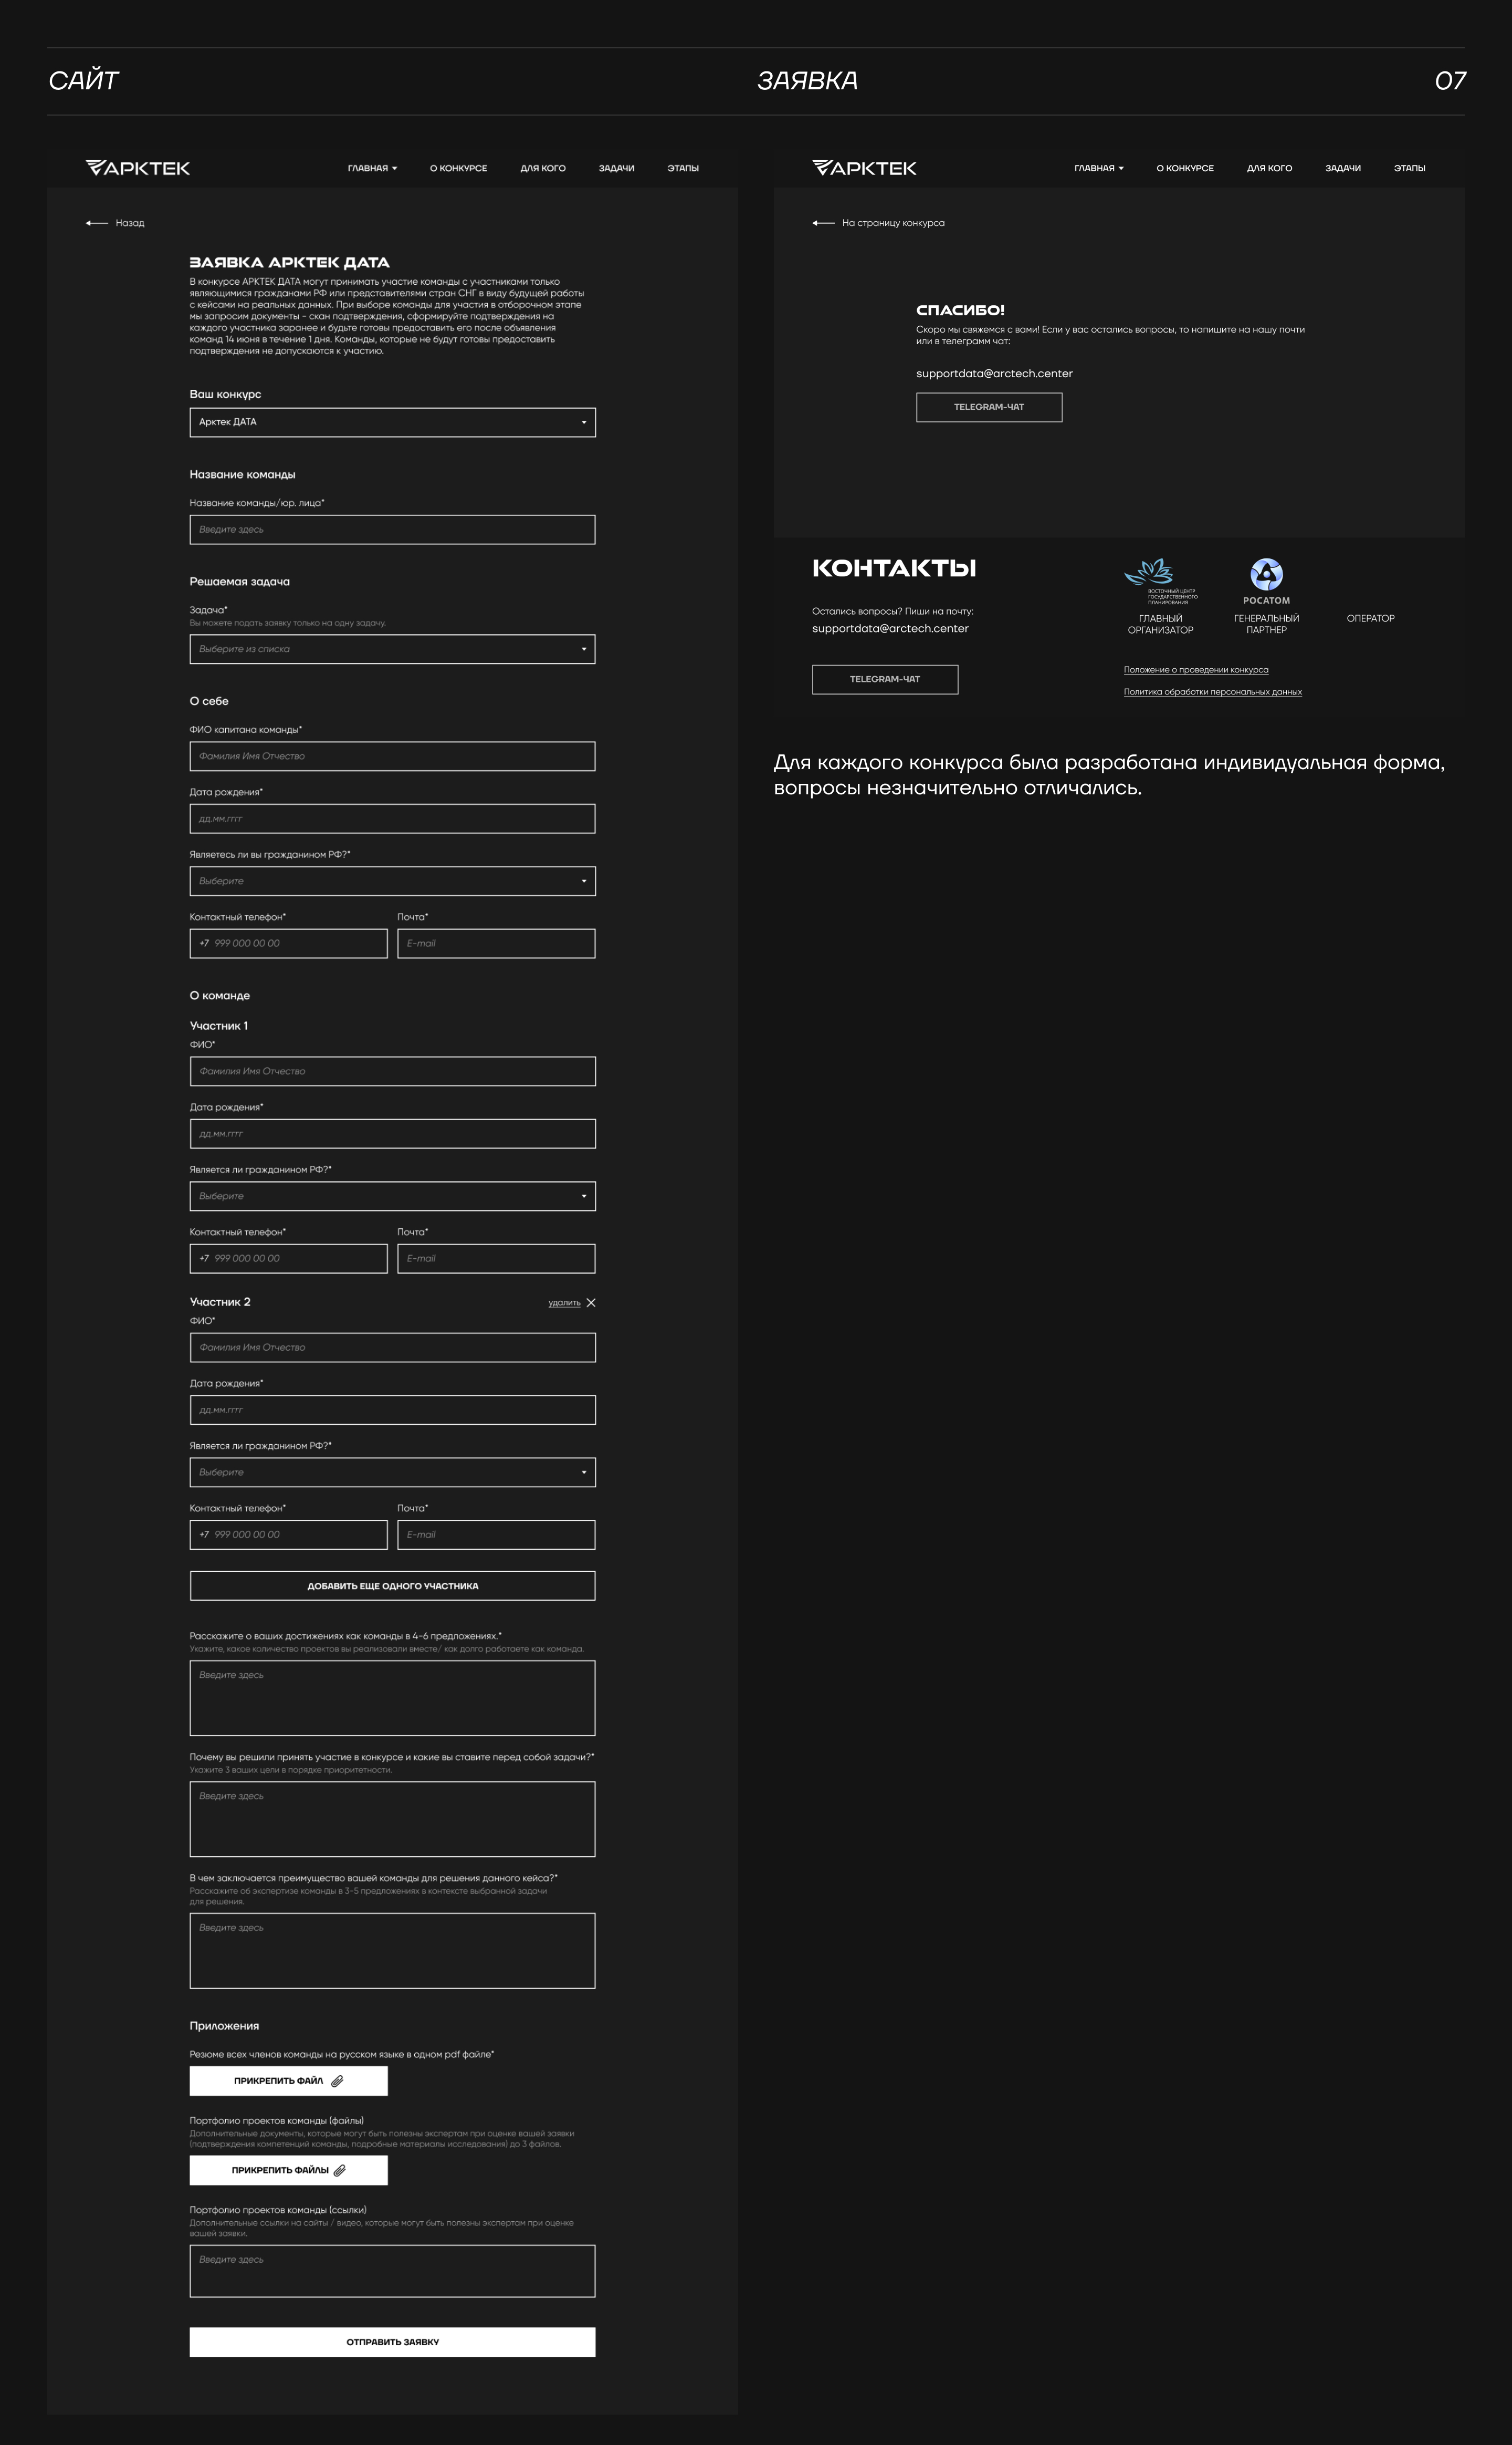Screen dimensions: 1512x2445
Task: Click the lotus-shaped главный организатор logo
Action: pos(1150,572)
